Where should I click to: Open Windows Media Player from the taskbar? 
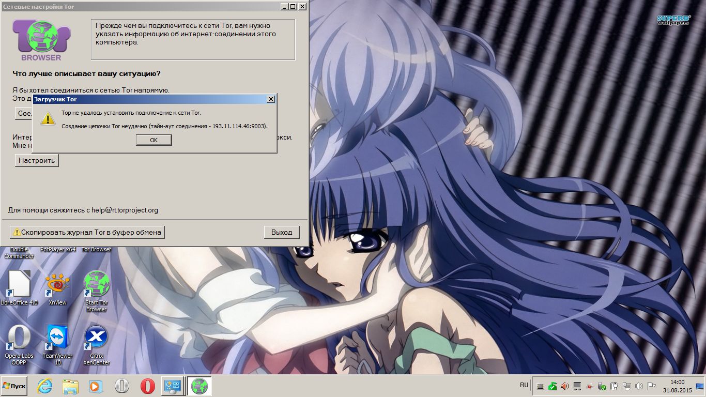[x=96, y=386]
